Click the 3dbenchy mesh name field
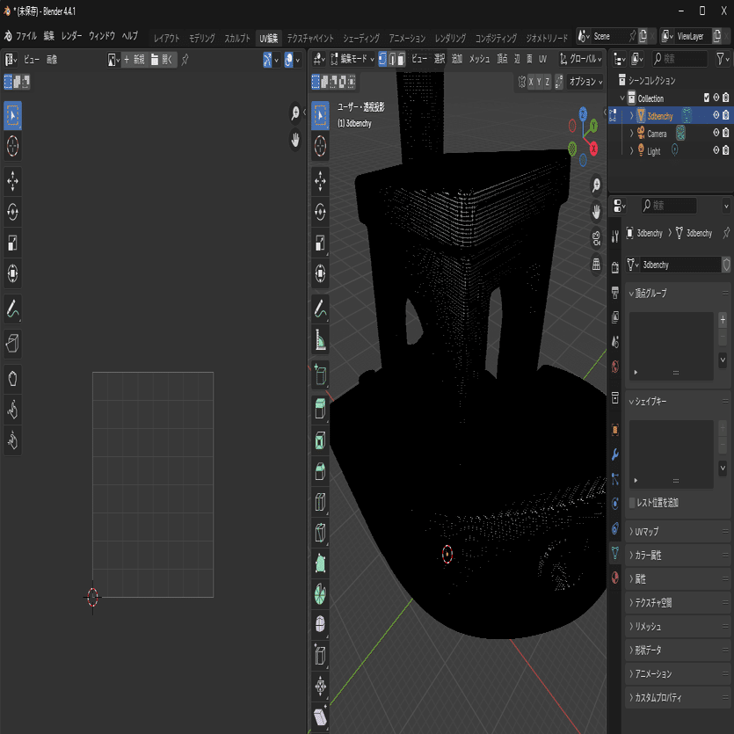This screenshot has width=734, height=734. (679, 265)
